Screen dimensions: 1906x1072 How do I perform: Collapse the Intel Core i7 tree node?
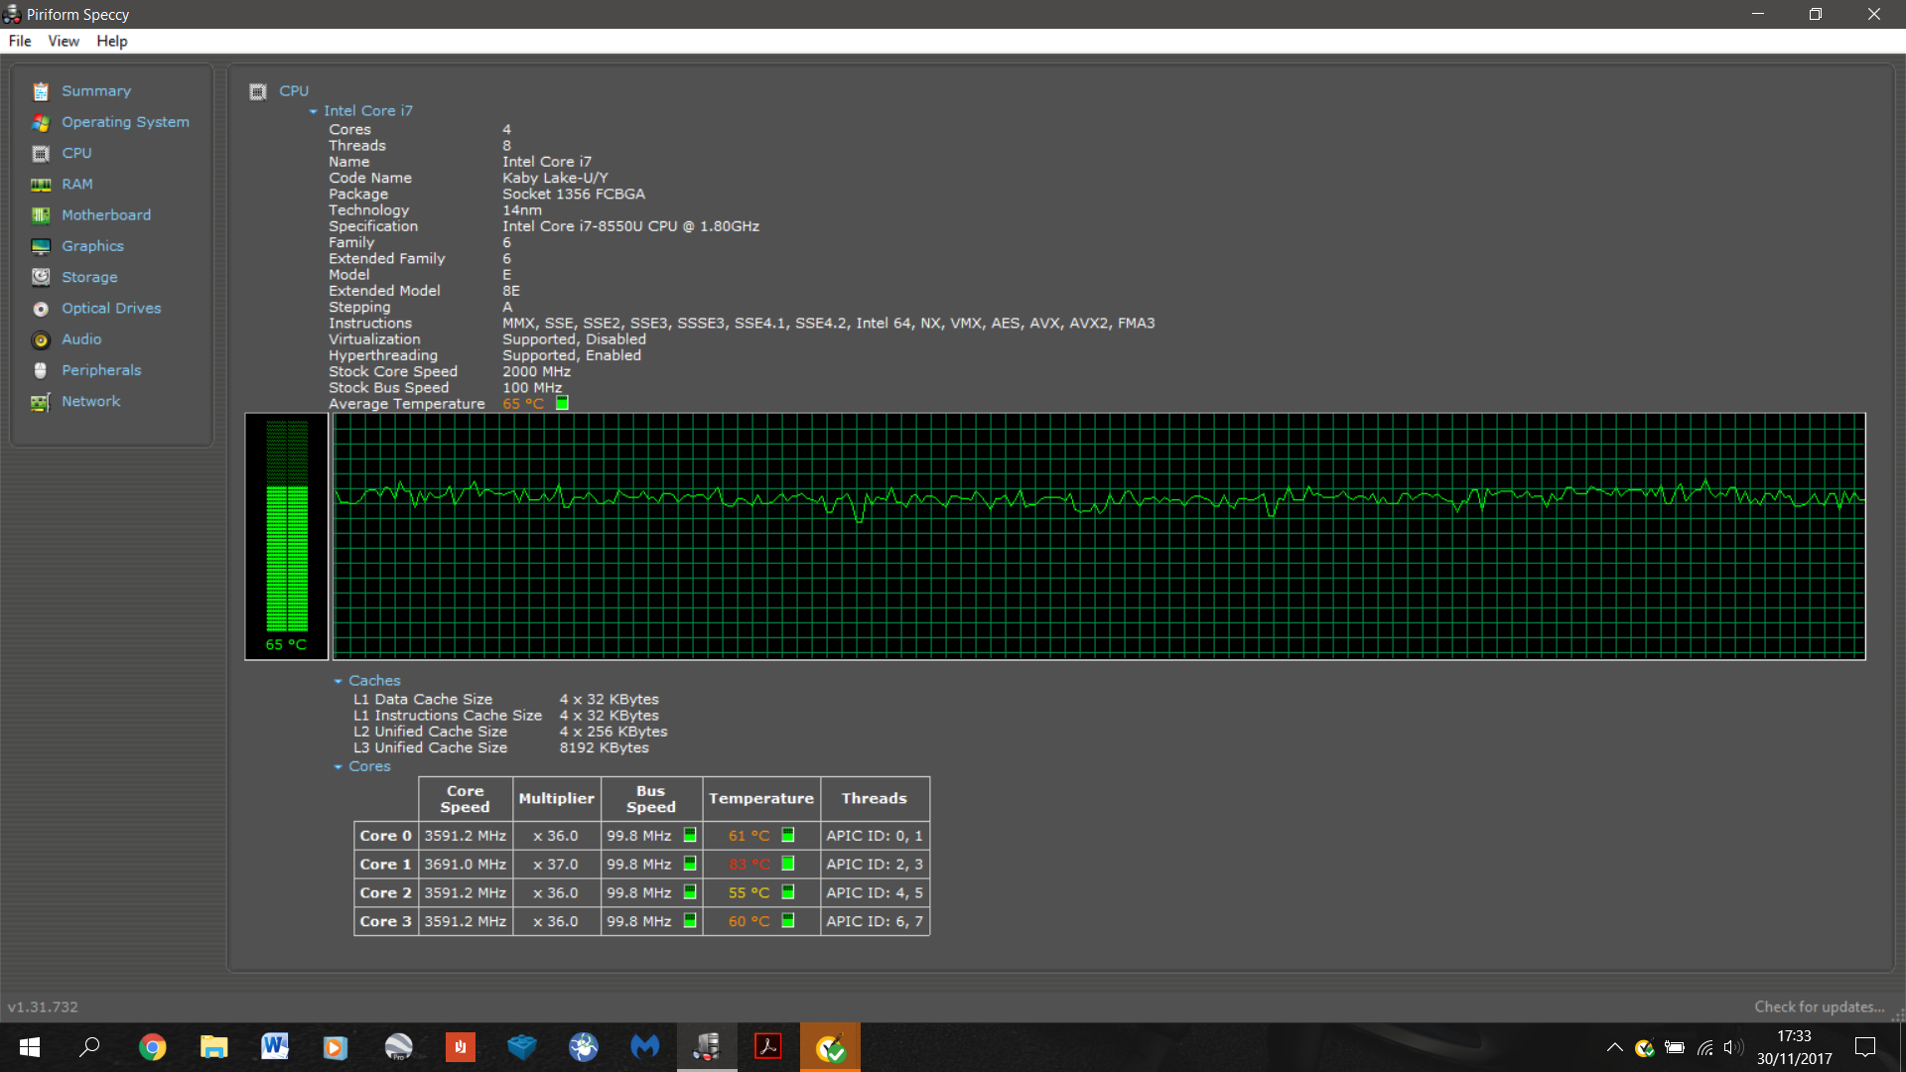(314, 111)
